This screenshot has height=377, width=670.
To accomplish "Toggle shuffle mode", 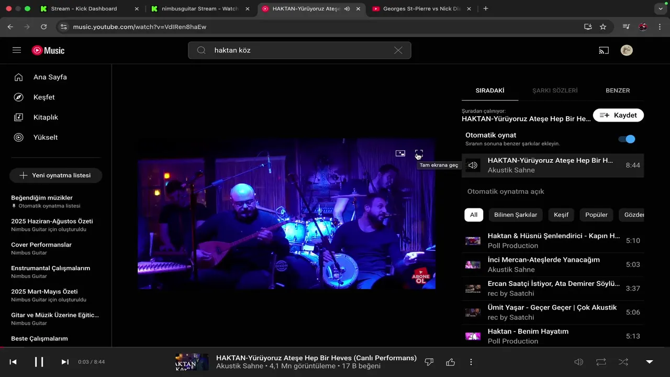I will (x=623, y=362).
